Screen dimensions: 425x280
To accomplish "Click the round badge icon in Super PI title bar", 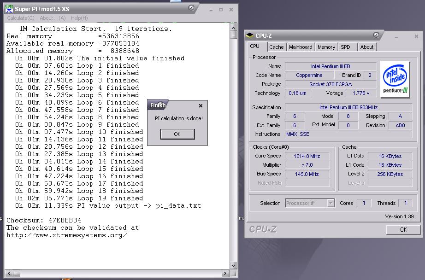I will pos(191,8).
